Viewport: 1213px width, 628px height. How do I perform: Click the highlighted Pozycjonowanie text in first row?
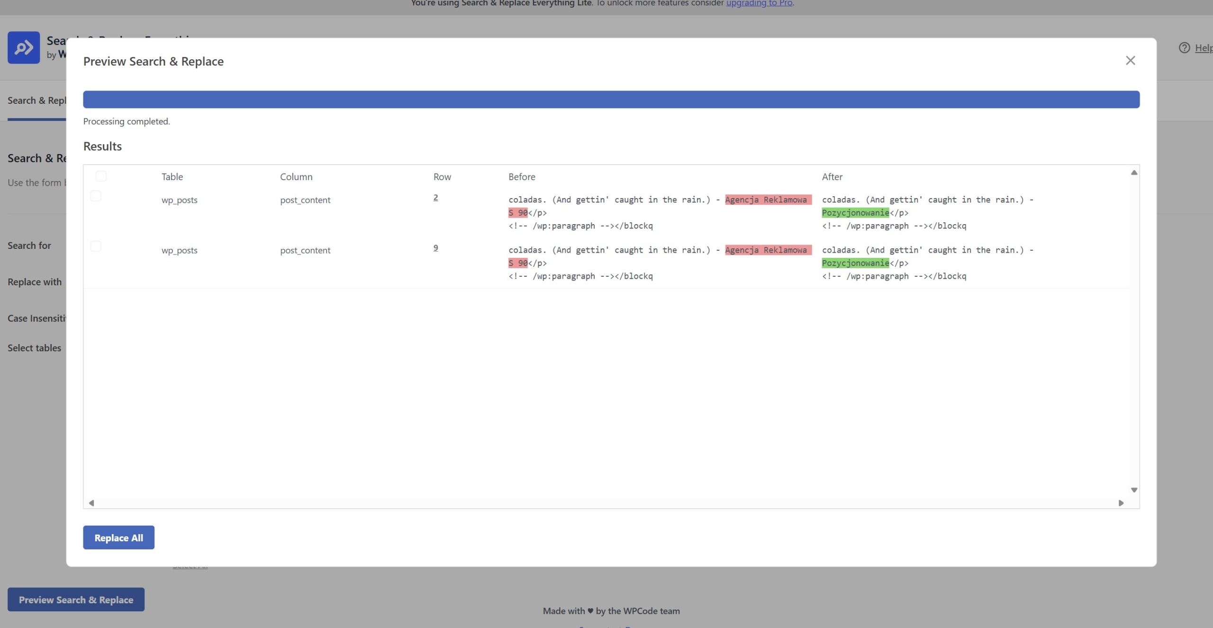coord(855,213)
